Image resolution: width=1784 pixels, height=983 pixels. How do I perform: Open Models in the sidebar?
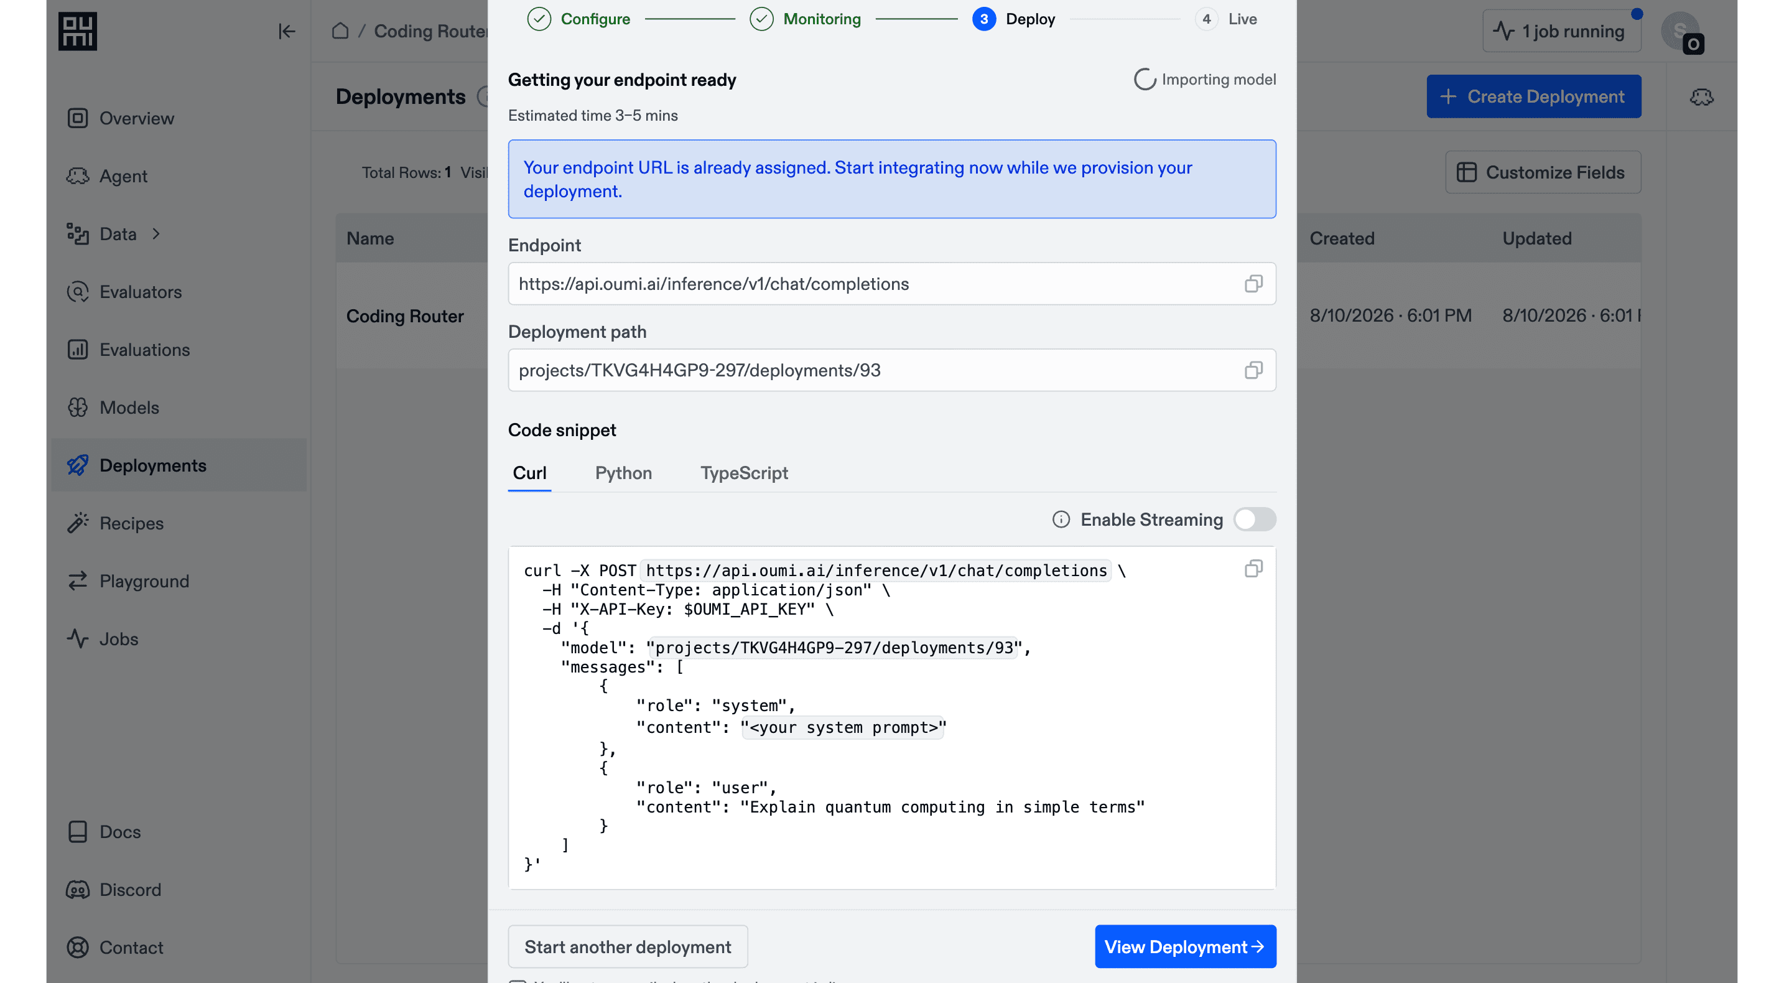tap(179, 408)
